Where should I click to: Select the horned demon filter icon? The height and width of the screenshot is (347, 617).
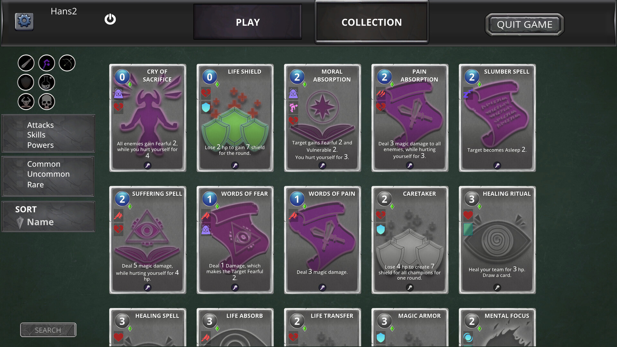[x=26, y=102]
